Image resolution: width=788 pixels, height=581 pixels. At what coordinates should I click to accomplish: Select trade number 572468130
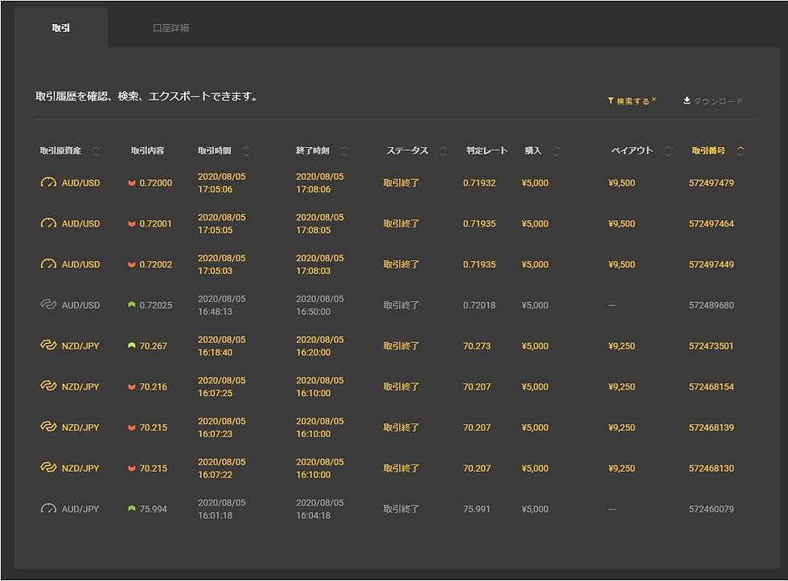[711, 468]
